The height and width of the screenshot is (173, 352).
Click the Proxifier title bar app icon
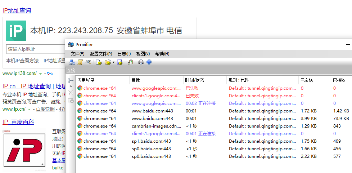coord(71,44)
